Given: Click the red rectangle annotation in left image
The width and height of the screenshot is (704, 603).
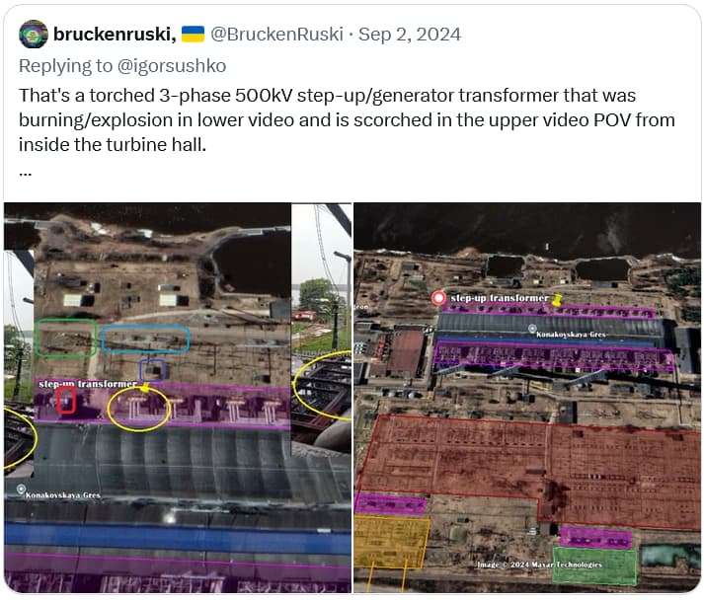Looking at the screenshot, I should coord(66,400).
